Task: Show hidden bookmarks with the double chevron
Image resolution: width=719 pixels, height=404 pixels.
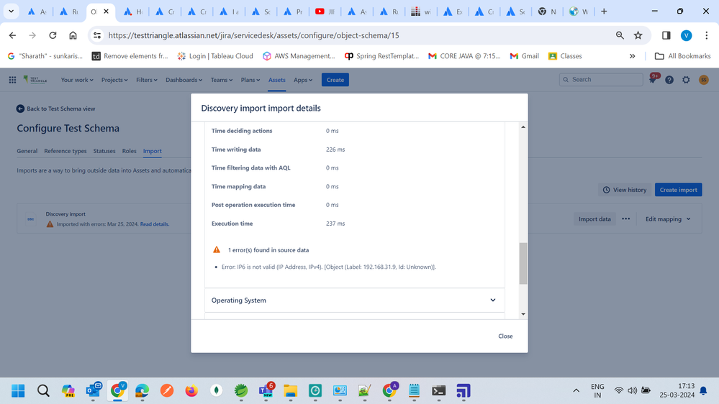Action: coord(633,56)
